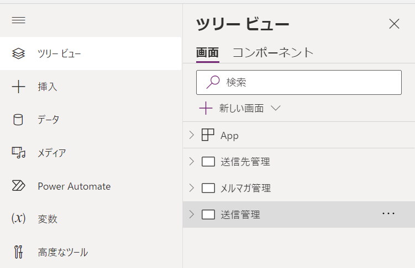Image resolution: width=415 pixels, height=268 pixels.
Task: Click the 新しい画面 button label
Action: (x=241, y=108)
